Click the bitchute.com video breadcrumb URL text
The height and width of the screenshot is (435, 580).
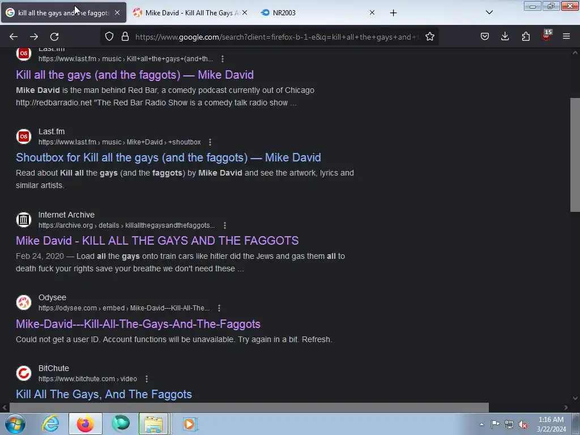point(88,379)
